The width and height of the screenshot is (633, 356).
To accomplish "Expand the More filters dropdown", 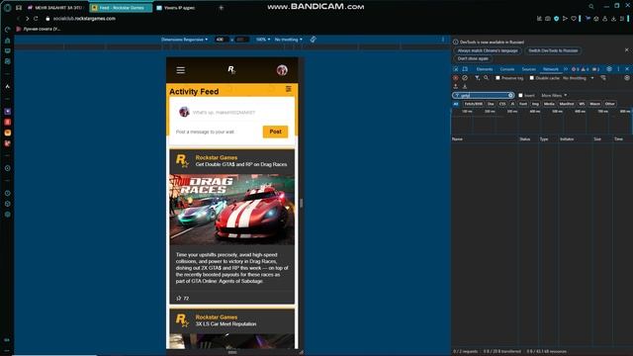I will [x=554, y=95].
